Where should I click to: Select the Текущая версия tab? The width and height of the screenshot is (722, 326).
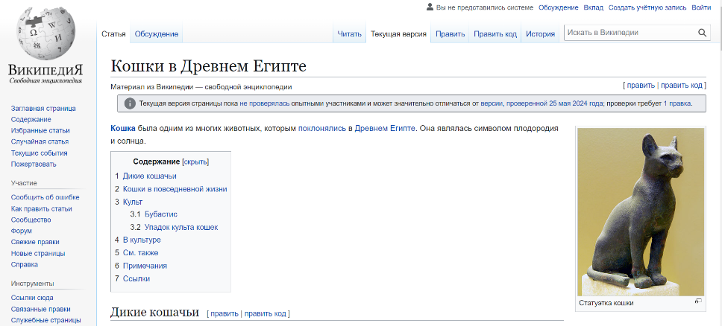click(x=399, y=34)
